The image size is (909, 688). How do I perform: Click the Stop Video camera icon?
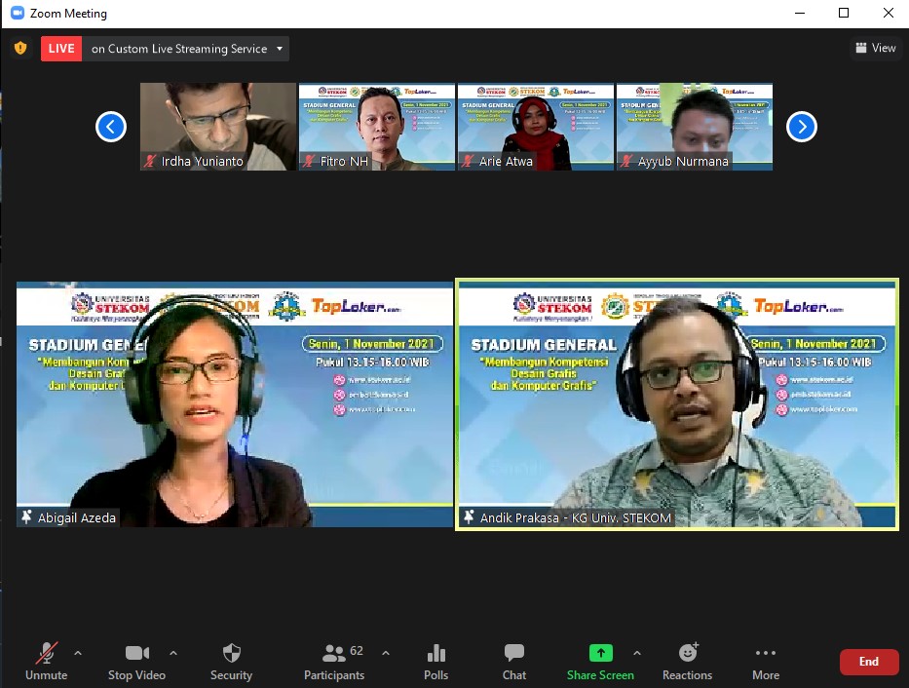(137, 653)
